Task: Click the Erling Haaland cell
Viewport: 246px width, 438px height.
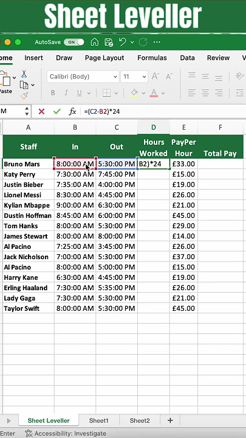Action: [x=29, y=288]
